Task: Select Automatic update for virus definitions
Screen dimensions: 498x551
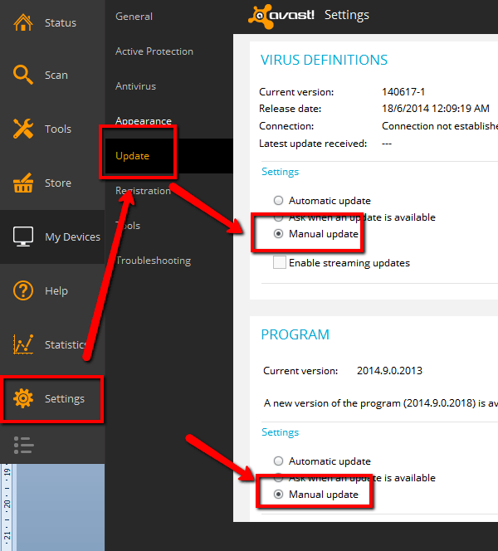Action: coord(278,201)
